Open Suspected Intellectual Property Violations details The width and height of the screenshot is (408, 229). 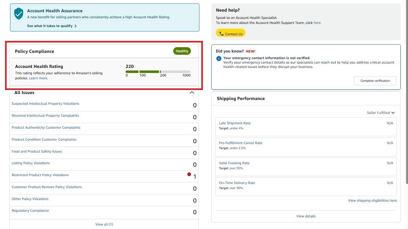coord(45,103)
